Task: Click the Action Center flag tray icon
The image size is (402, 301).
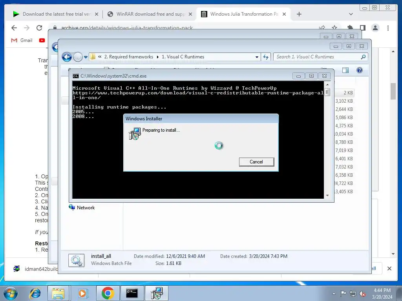Action: pyautogui.click(x=343, y=294)
